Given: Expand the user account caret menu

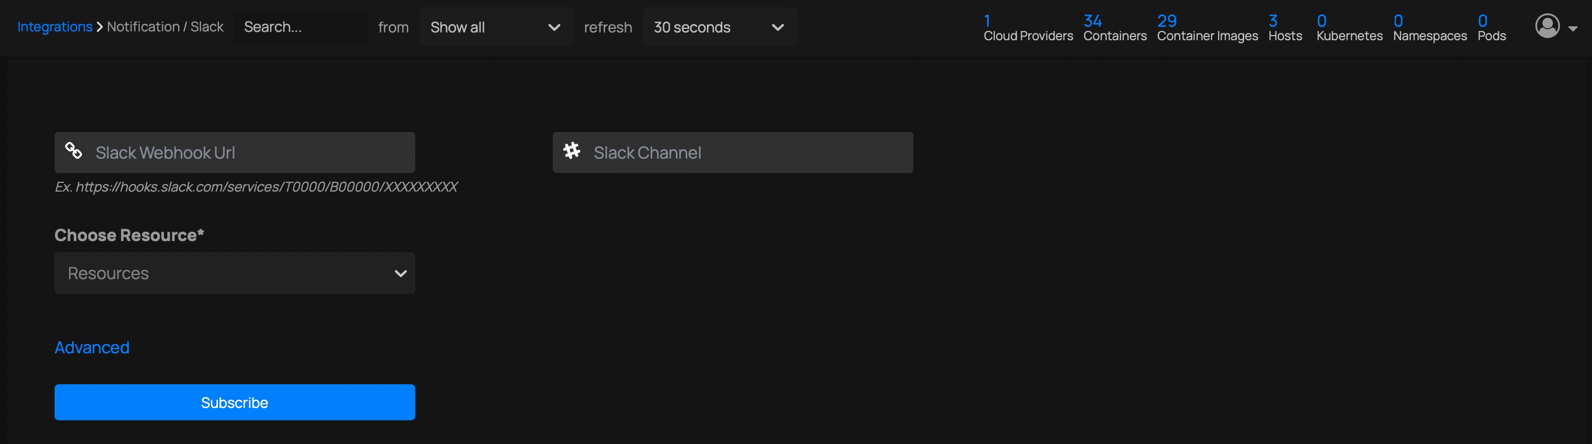Looking at the screenshot, I should 1573,28.
